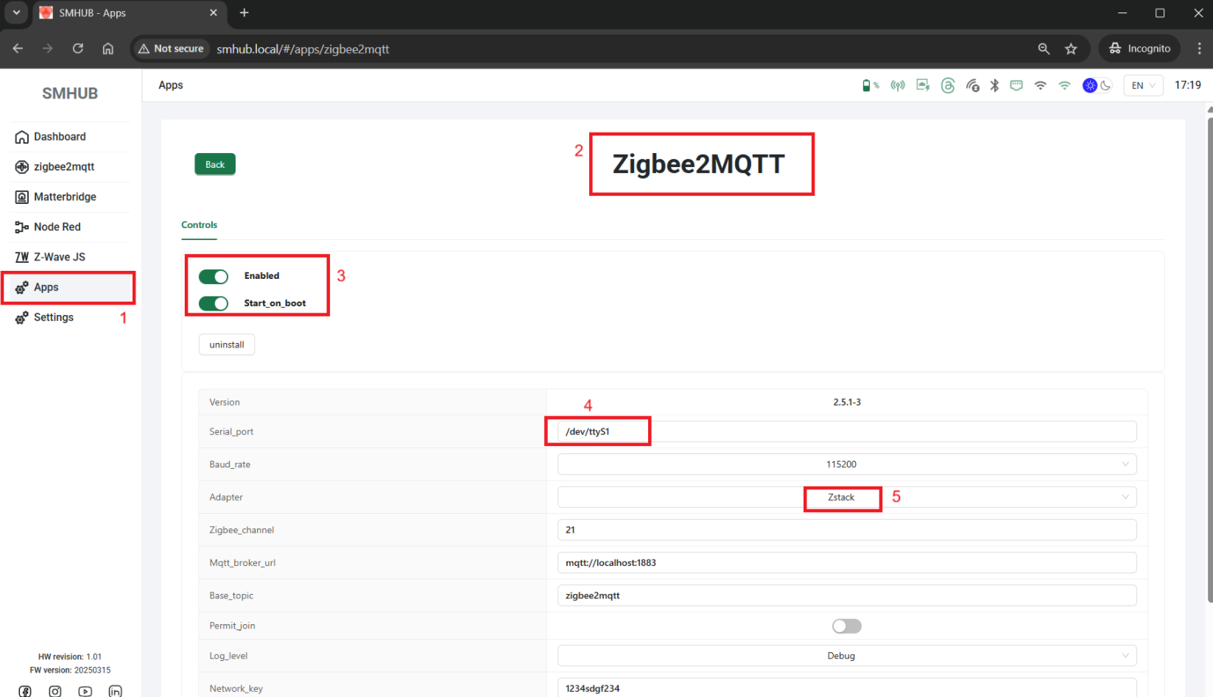Screen dimensions: 1213x697
Task: Go to Settings in the sidebar menu
Action: point(53,317)
